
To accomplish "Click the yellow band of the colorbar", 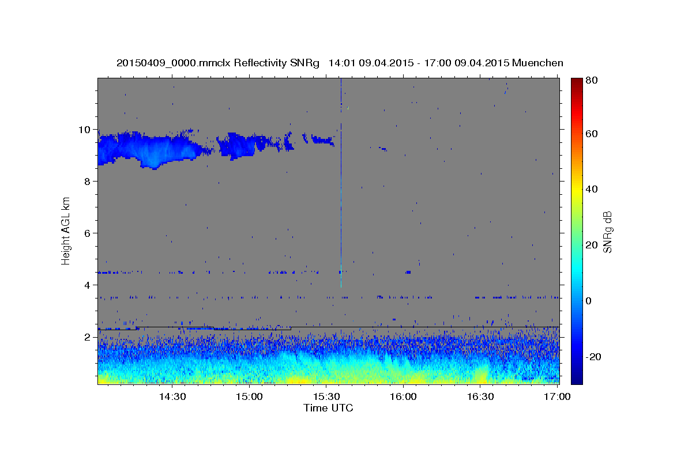I will pyautogui.click(x=577, y=190).
